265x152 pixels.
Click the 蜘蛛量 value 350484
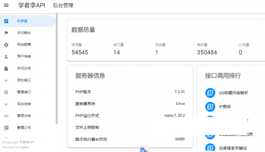(207, 52)
